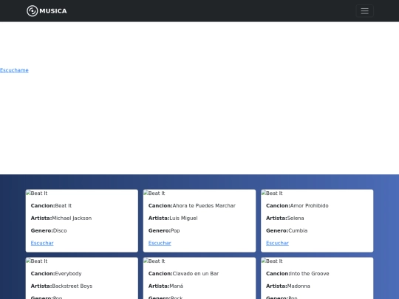Click image on Into the Groove card

(272, 261)
